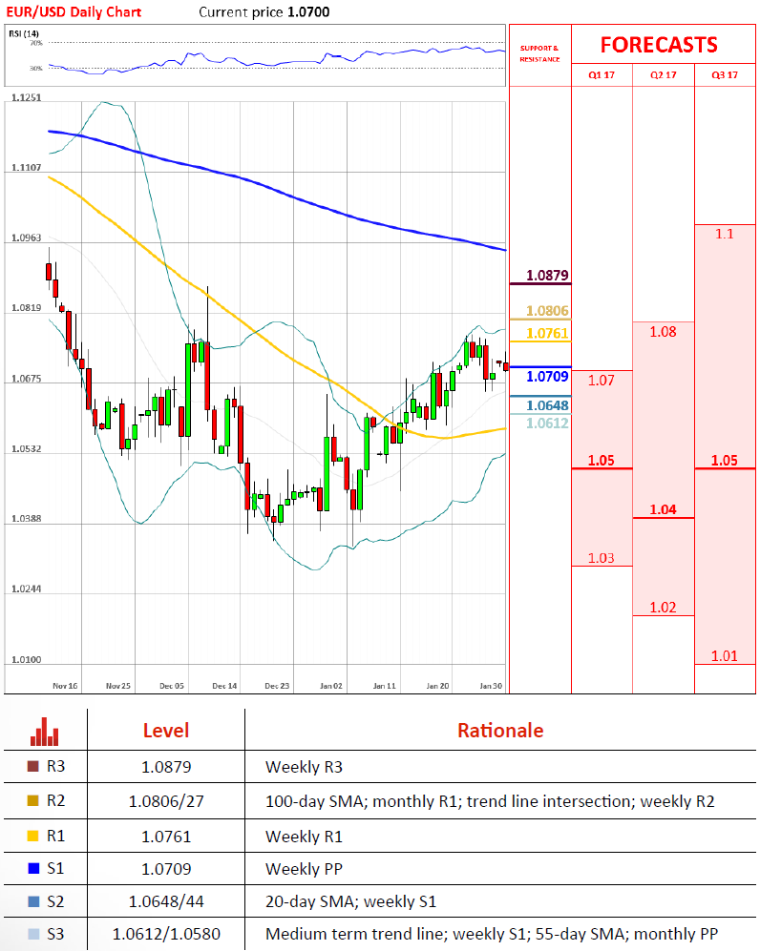Click the Medium term trend line rationale
The width and height of the screenshot is (760, 951).
[492, 934]
